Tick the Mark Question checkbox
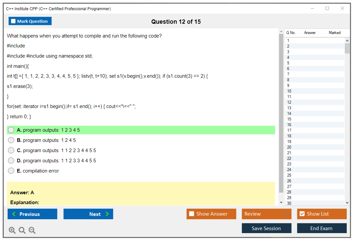This screenshot has width=355, height=242. (x=14, y=21)
